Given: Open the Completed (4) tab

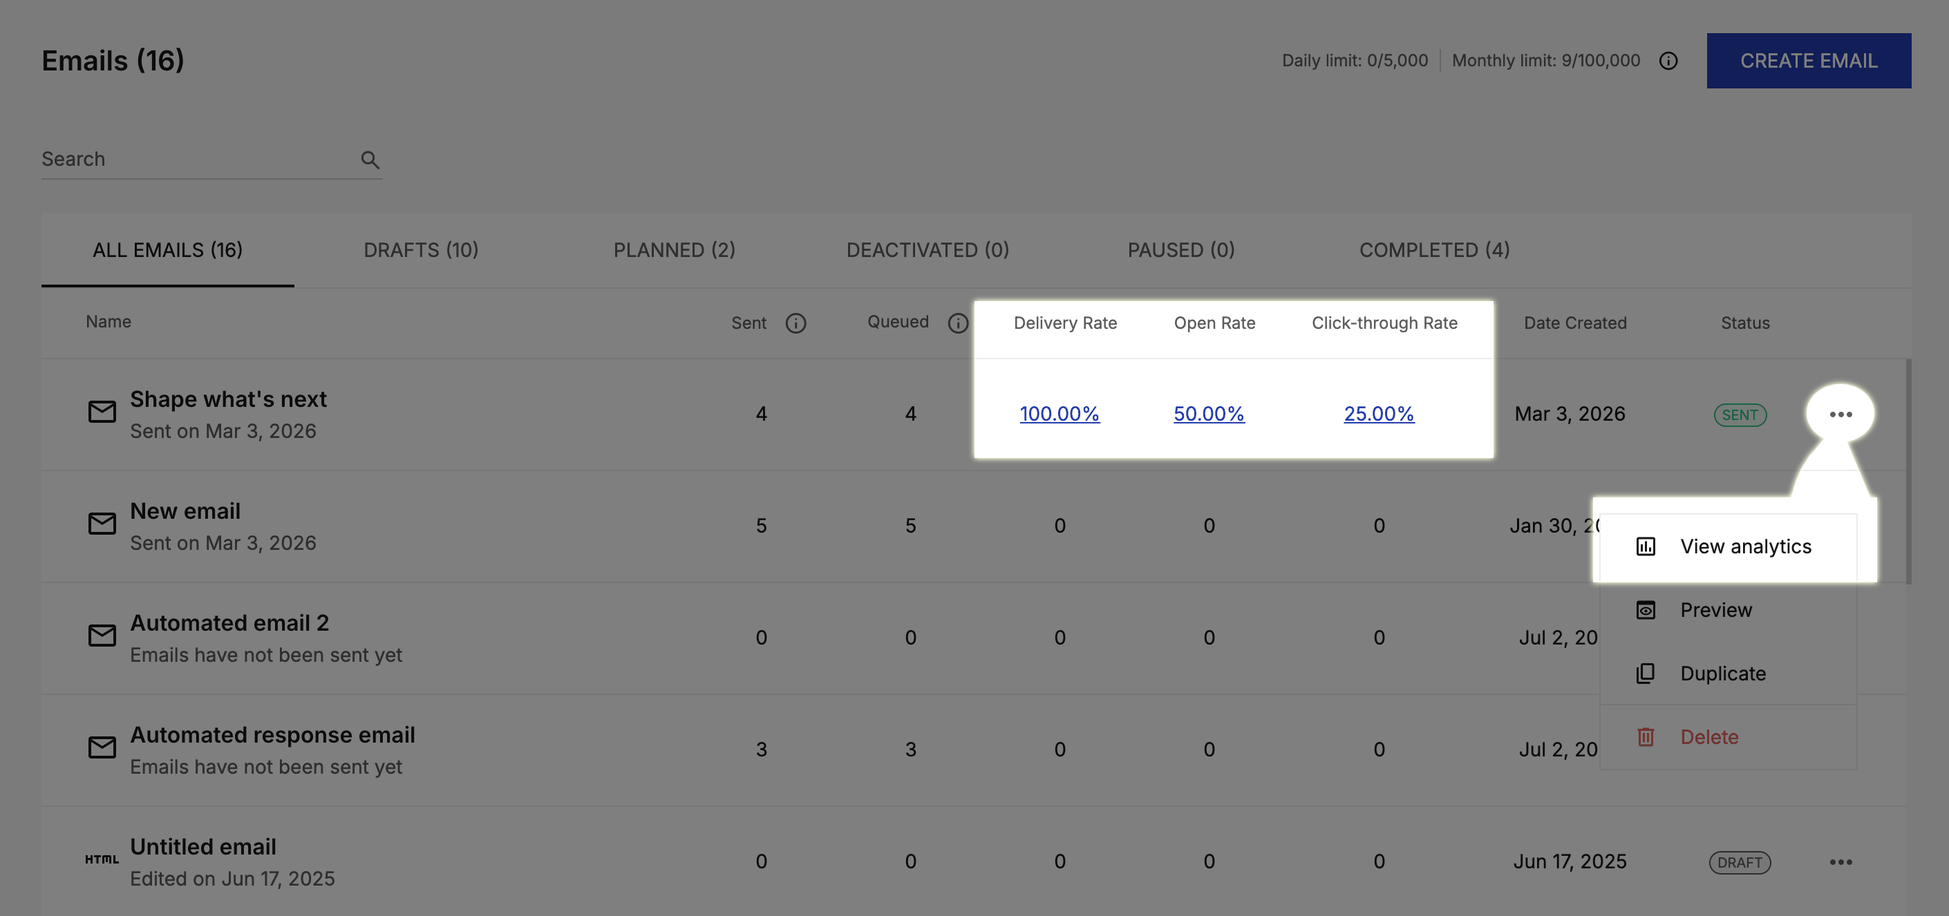Looking at the screenshot, I should (1433, 249).
